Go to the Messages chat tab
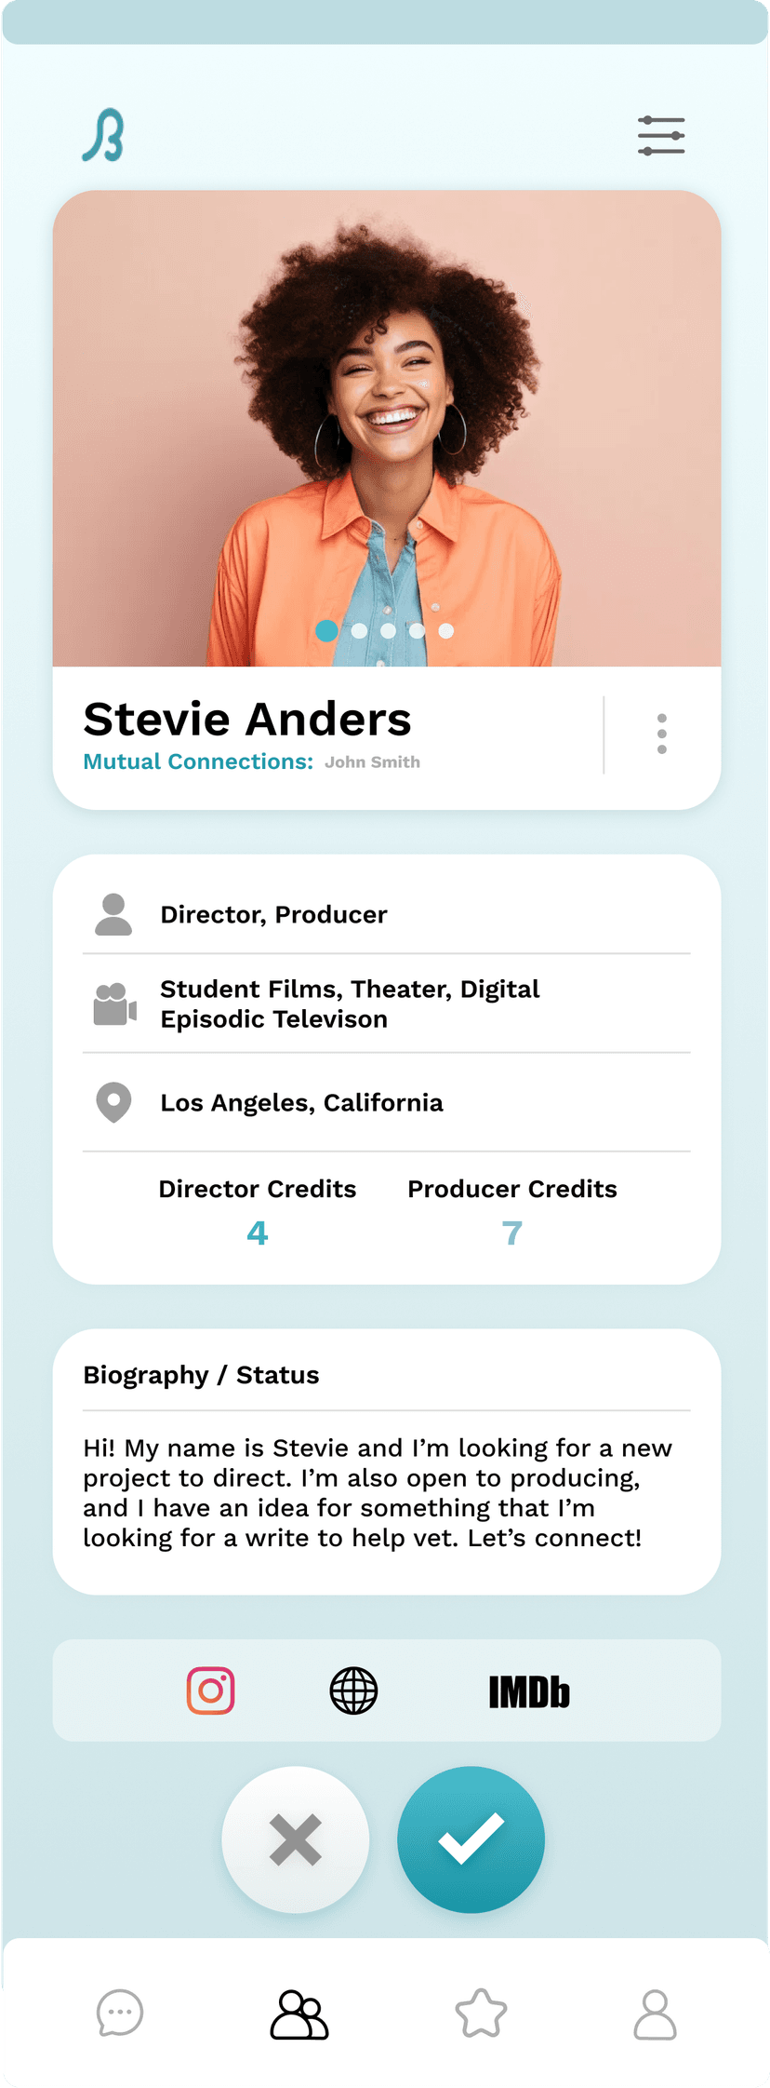The height and width of the screenshot is (2088, 770). click(x=120, y=2014)
